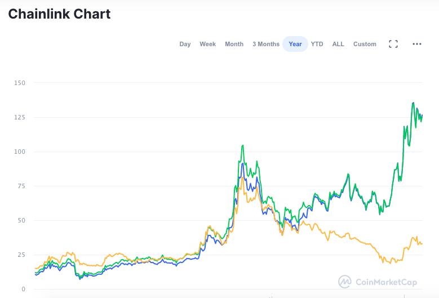Click the Chainlink Chart heading
This screenshot has height=298, width=439.
(x=59, y=14)
